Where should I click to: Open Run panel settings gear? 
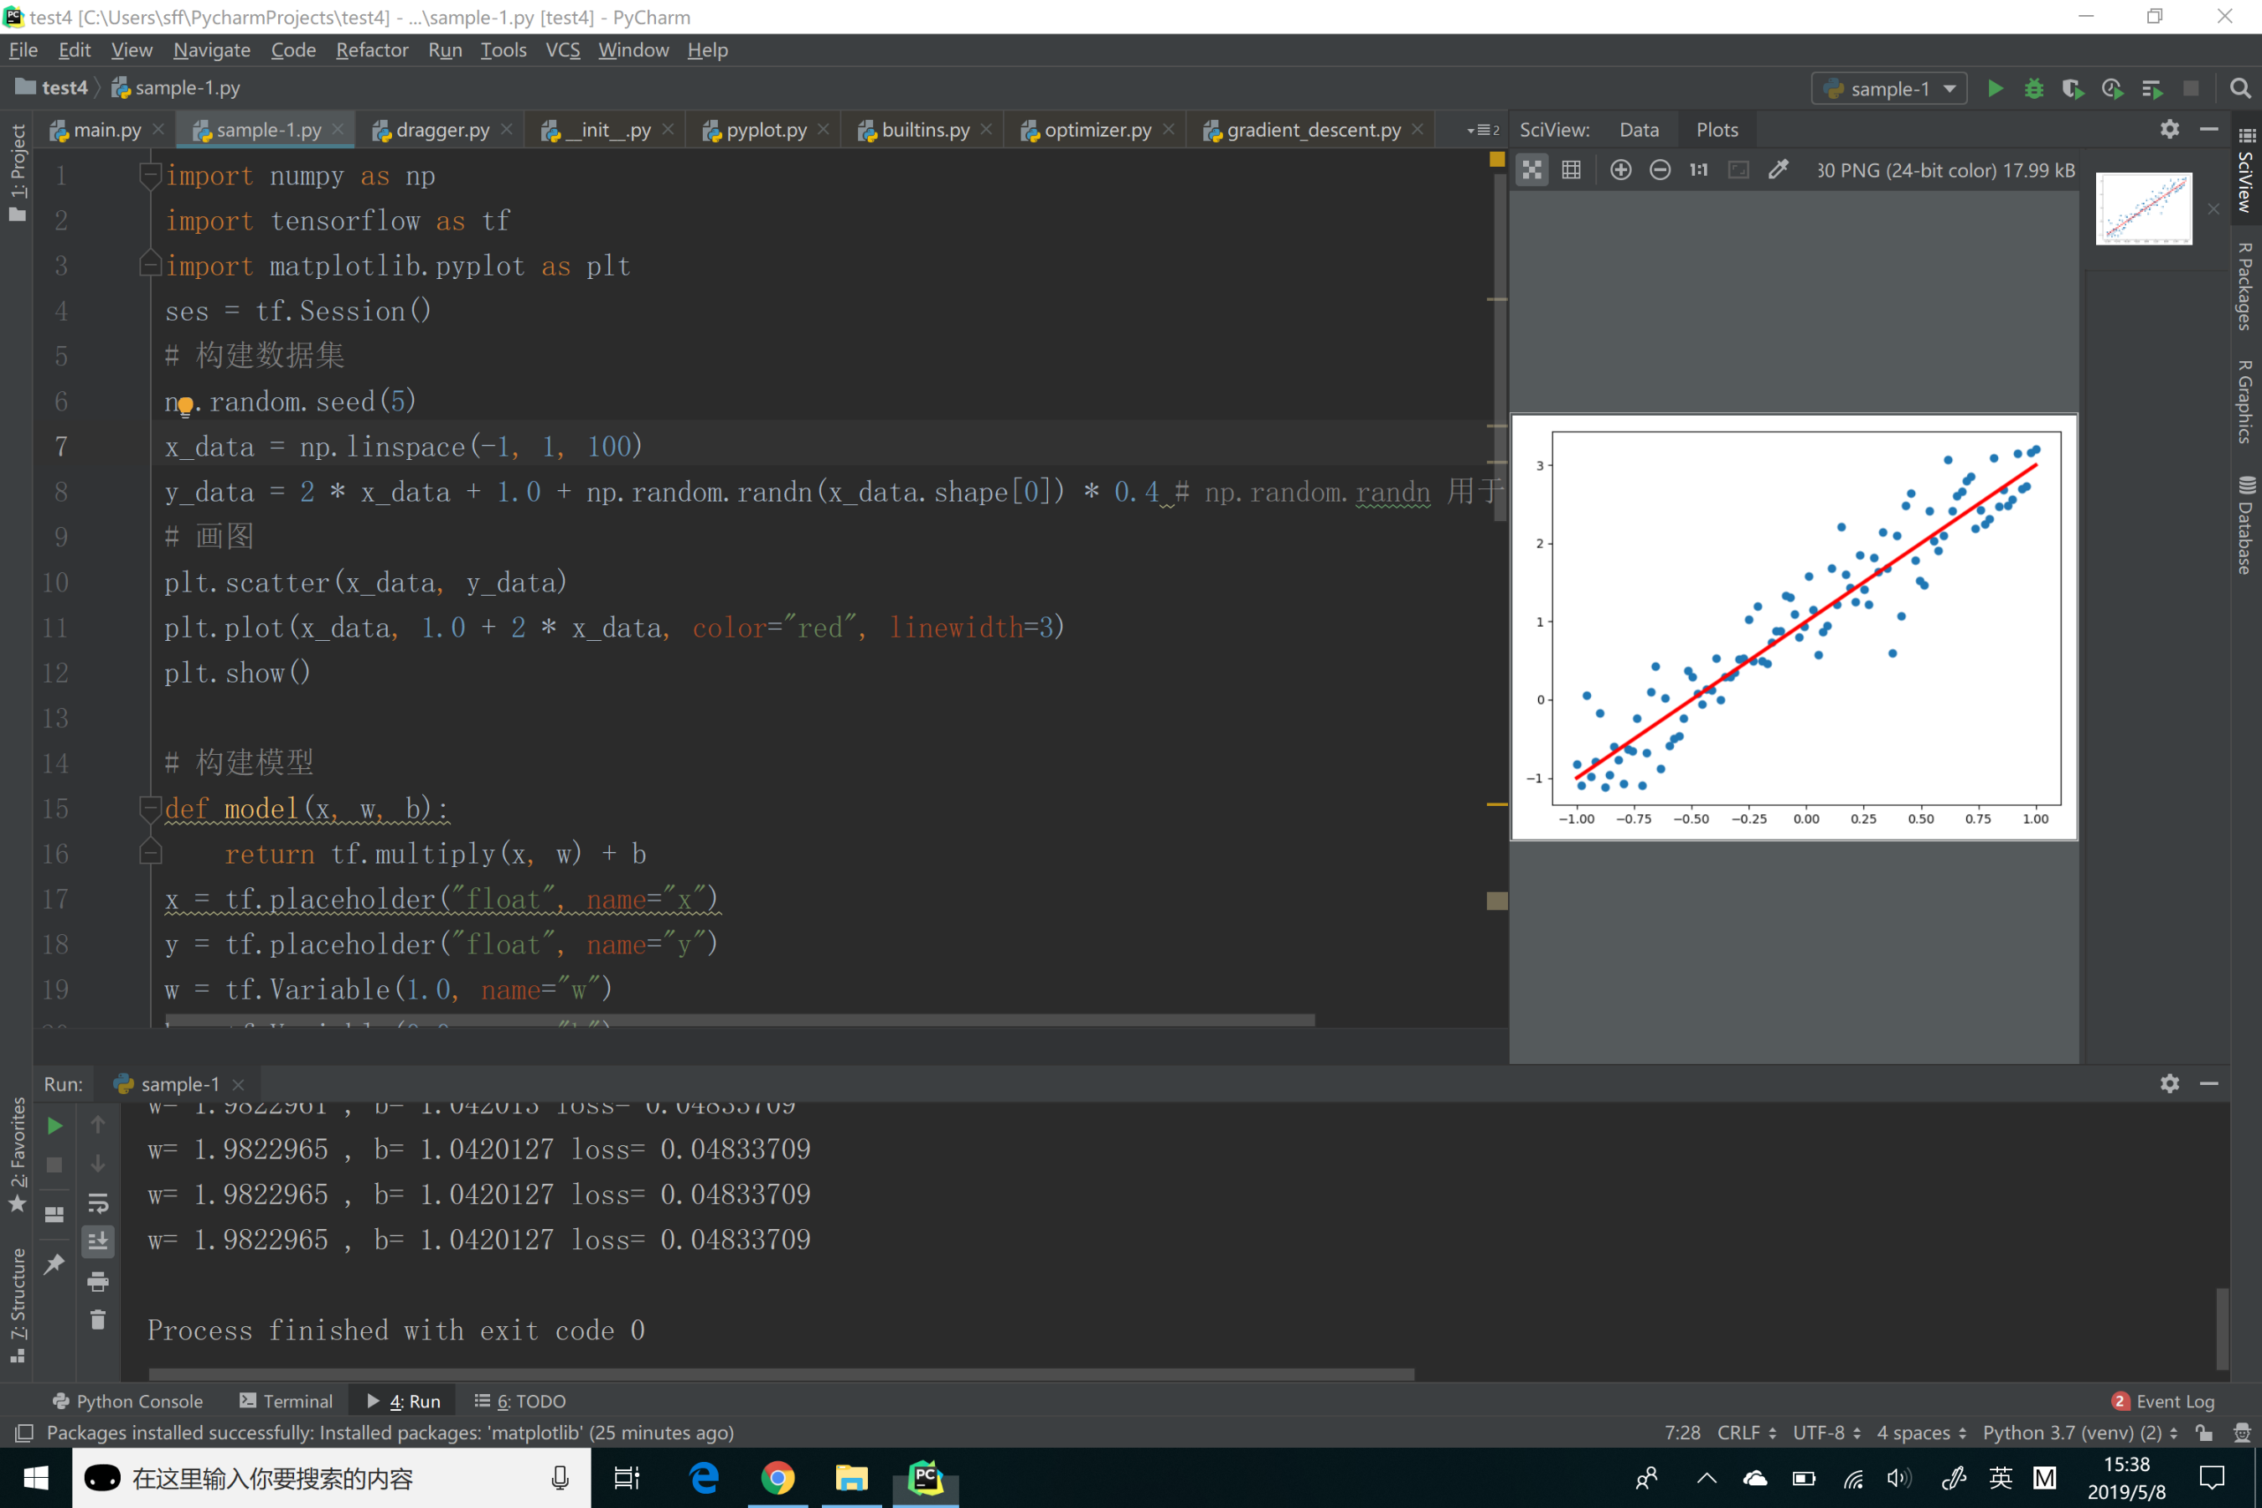2170,1084
